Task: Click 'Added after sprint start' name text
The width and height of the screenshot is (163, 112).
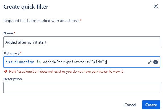Action: point(26,42)
